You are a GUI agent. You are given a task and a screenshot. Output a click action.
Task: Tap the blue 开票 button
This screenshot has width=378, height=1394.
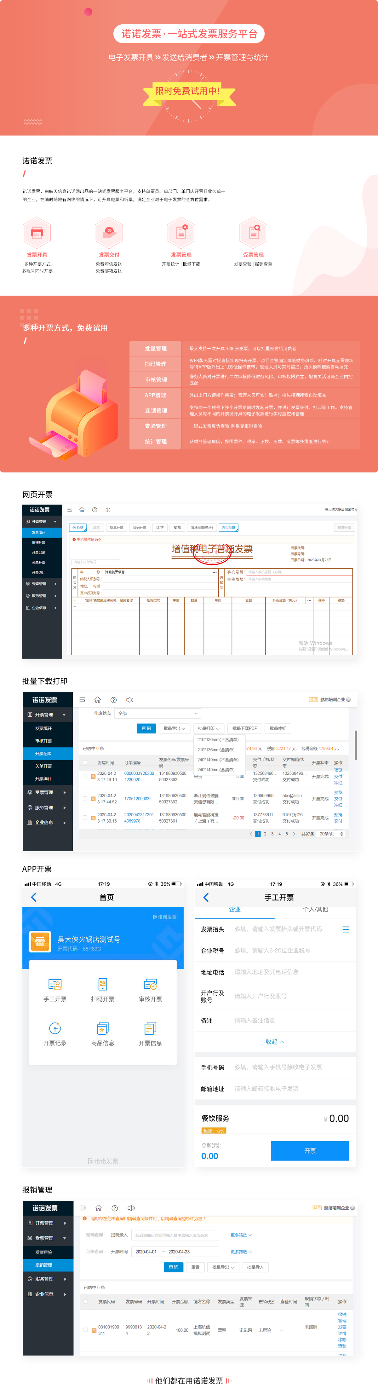pyautogui.click(x=310, y=1151)
